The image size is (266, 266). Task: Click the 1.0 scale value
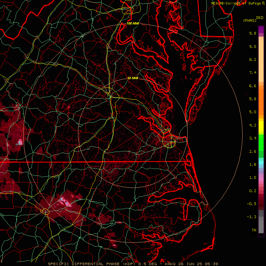[x=253, y=178]
